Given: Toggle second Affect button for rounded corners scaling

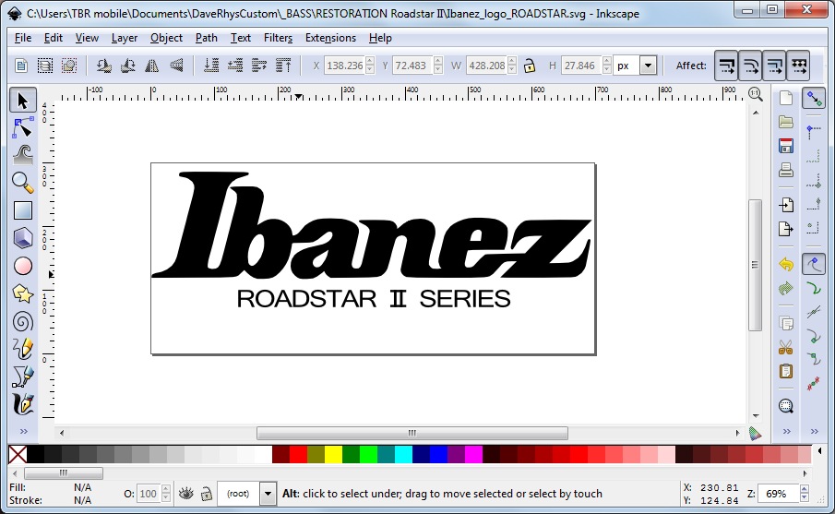Looking at the screenshot, I should tap(750, 66).
